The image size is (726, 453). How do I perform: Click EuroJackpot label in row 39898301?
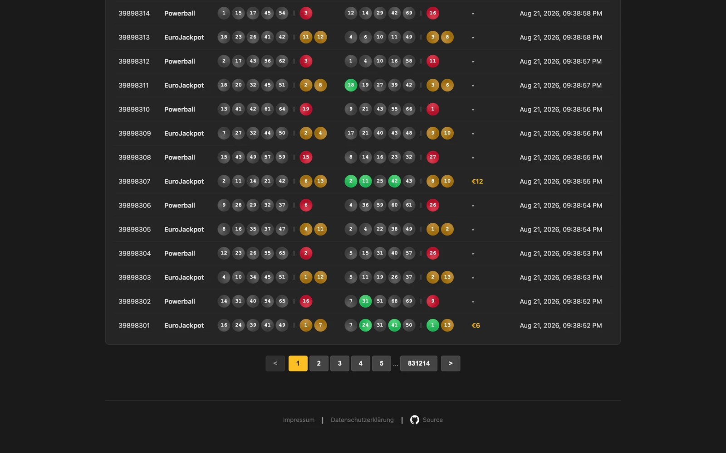coord(184,325)
